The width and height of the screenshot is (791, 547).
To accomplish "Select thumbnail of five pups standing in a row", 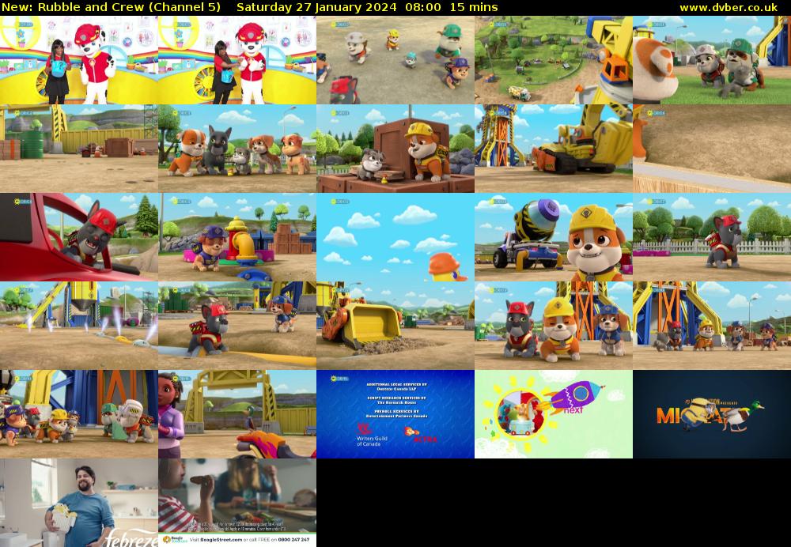I will point(237,149).
